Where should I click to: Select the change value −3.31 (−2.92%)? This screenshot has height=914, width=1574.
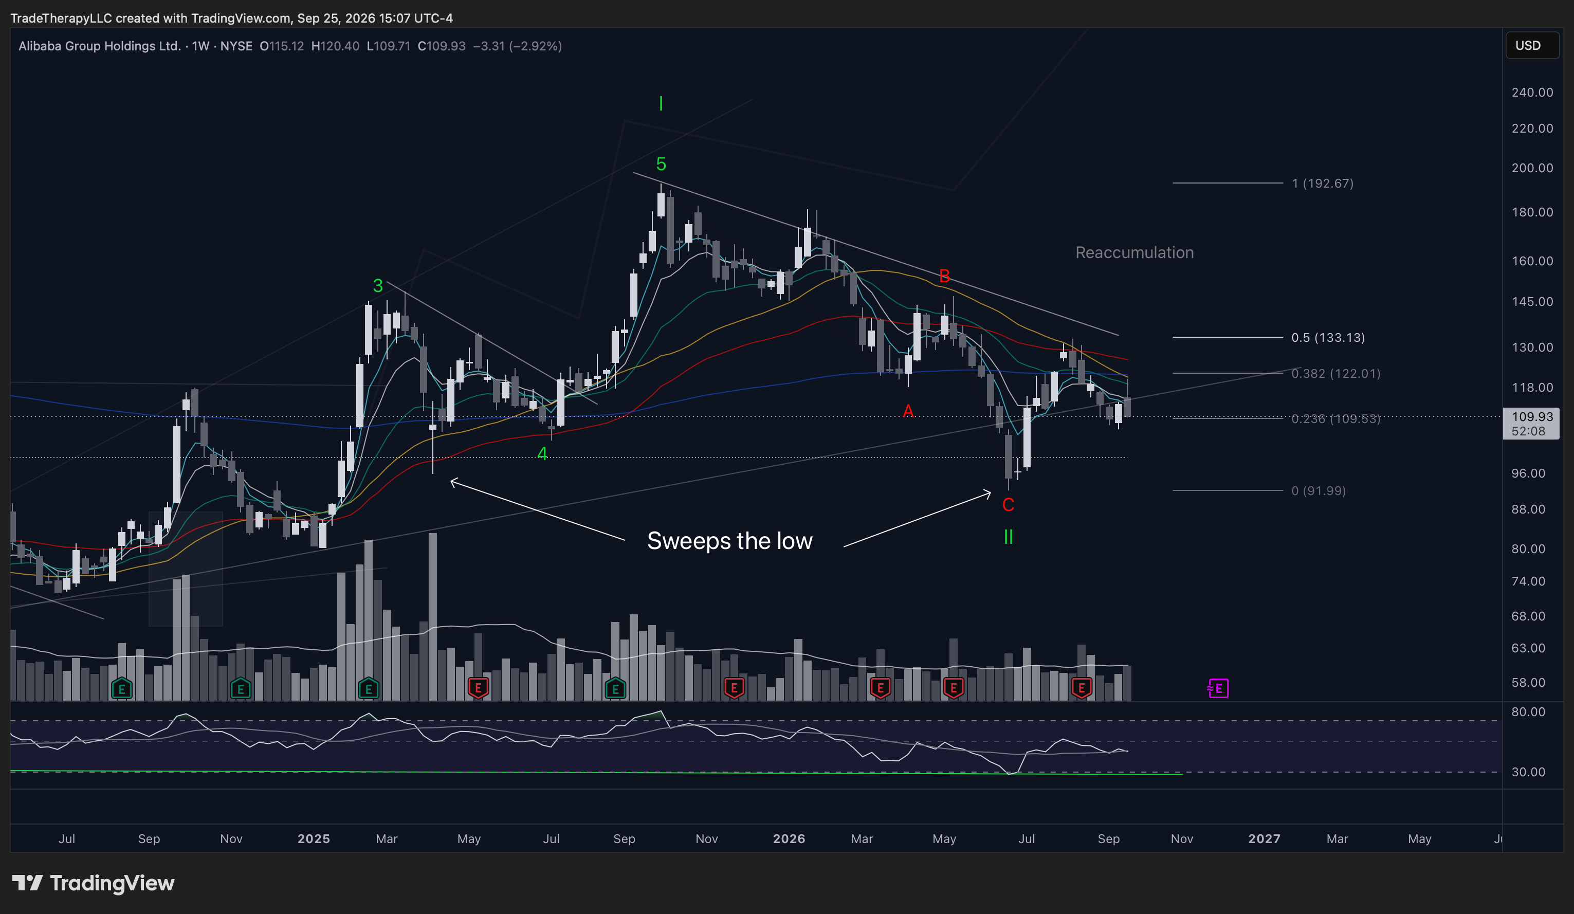coord(517,46)
